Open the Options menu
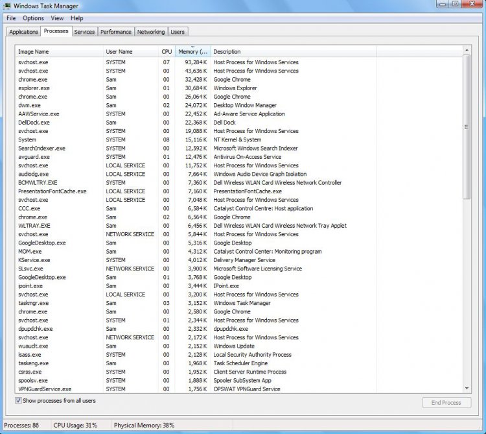The image size is (486, 434). click(33, 18)
